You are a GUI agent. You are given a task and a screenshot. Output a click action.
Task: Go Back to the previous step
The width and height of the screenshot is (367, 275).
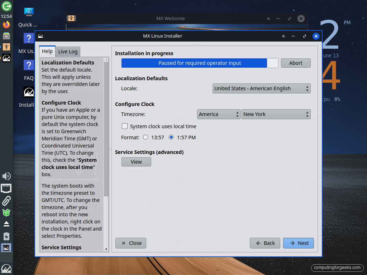tap(265, 243)
